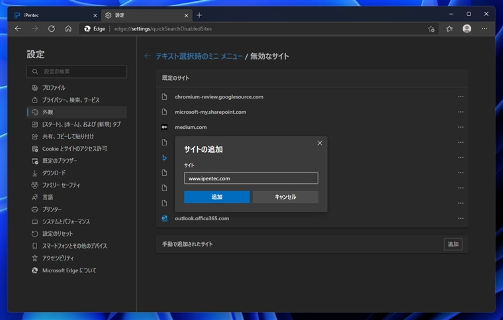The height and width of the screenshot is (320, 503).
Task: Click medium.com site entry
Action: coord(191,127)
